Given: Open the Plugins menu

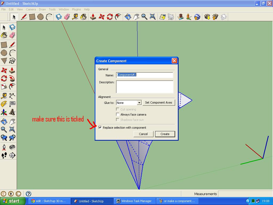Looking at the screenshot, I should coord(76,9).
